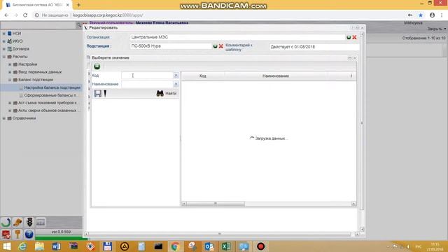Select Сформированные балансы tree item
This screenshot has width=448, height=252.
(x=50, y=95)
